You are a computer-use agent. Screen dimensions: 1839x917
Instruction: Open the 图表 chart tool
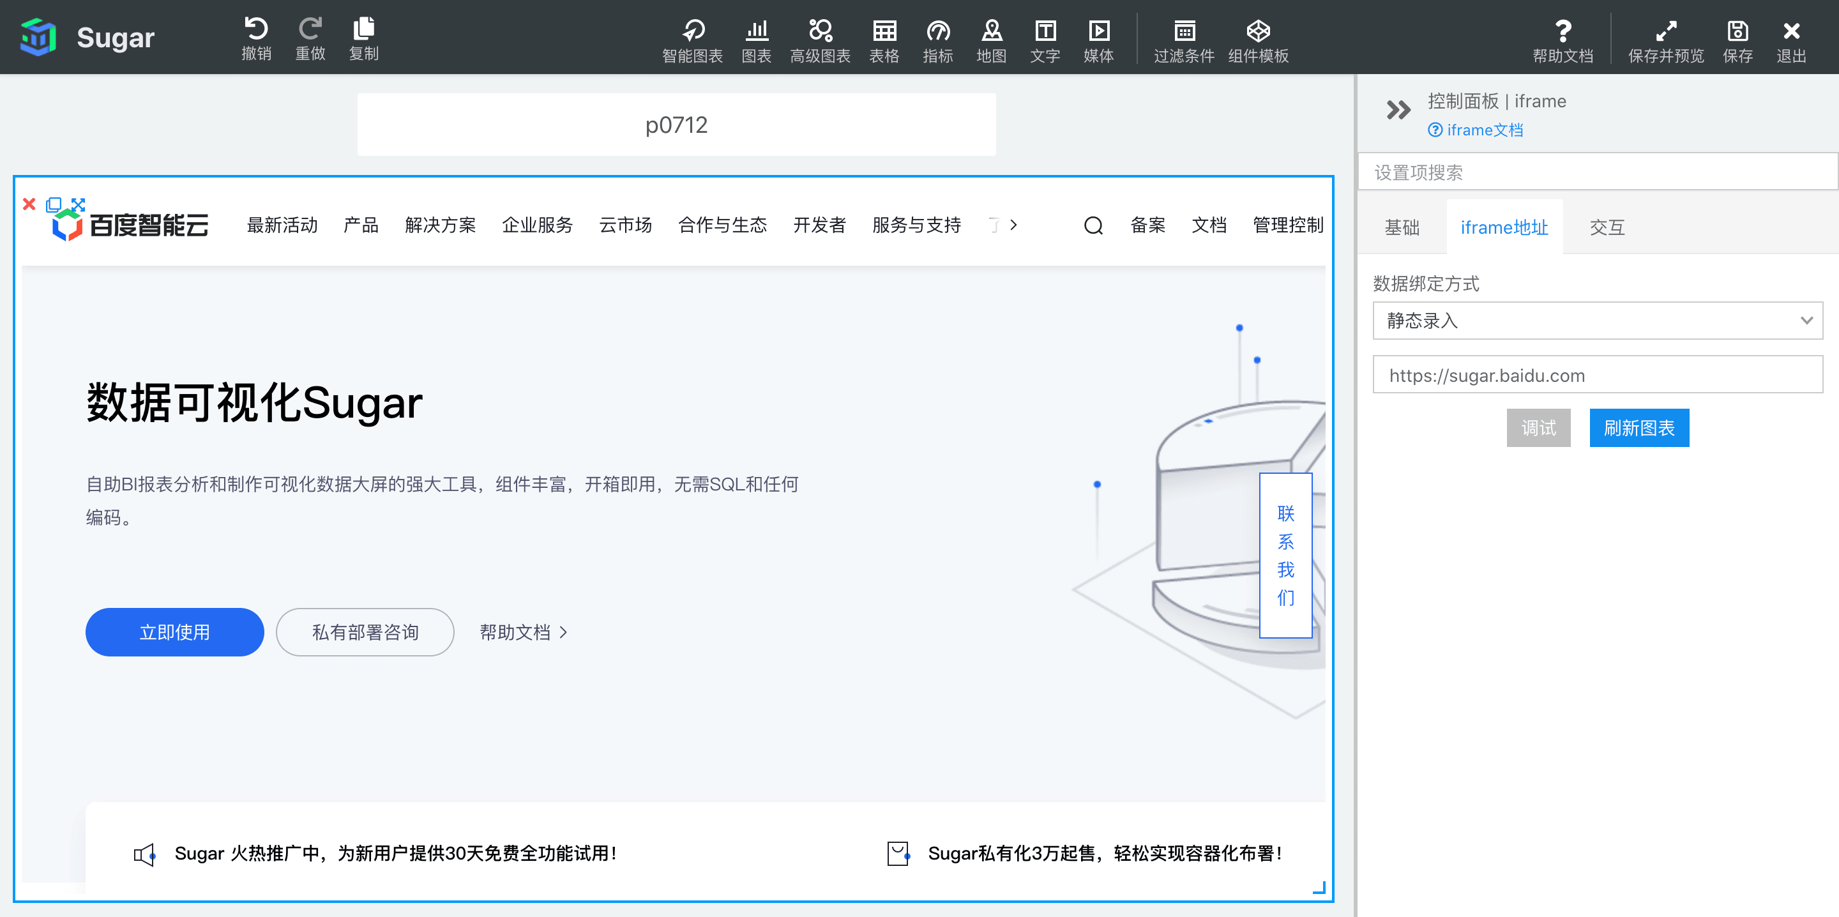(756, 40)
